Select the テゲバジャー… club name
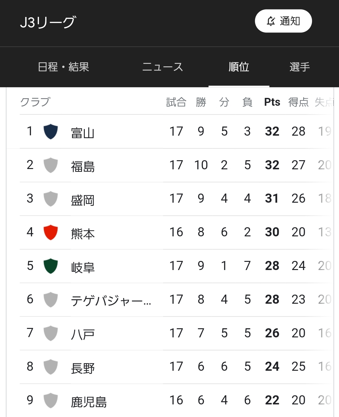This screenshot has width=339, height=417. point(111,301)
